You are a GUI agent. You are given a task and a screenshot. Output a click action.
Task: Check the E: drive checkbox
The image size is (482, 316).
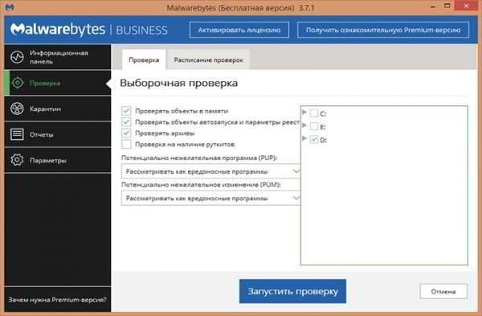(314, 126)
